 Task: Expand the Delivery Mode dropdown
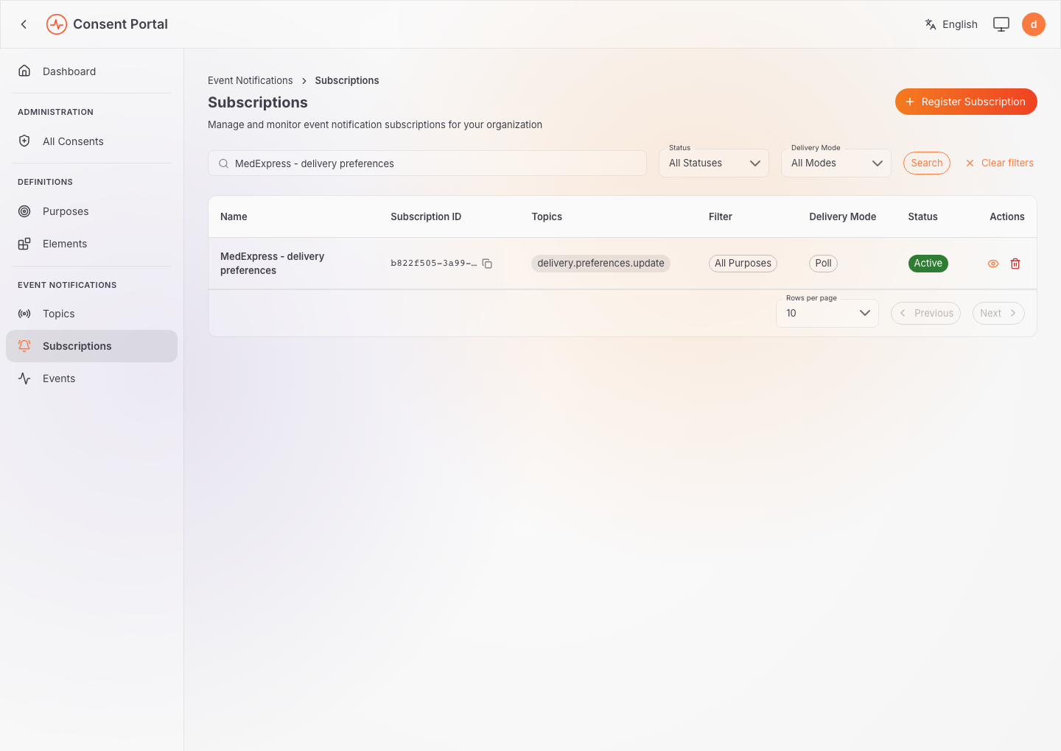(x=836, y=163)
